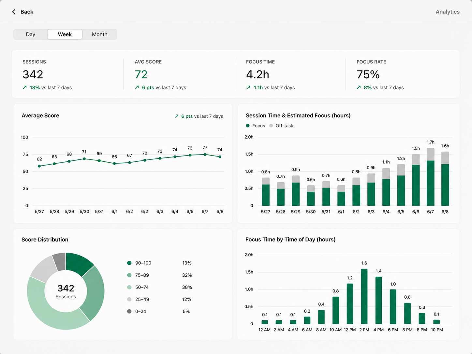
Task: Click the up arrow beside 18% in Sessions
Action: click(24, 87)
